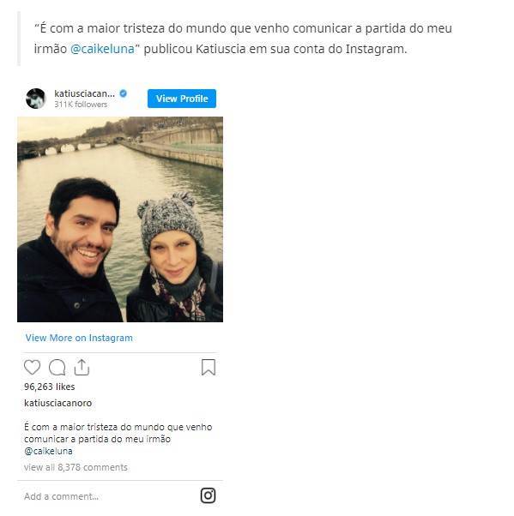Viewport: 514px width, 516px height.
Task: Open the View More on Instagram link
Action: (79, 338)
